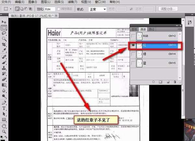Click Channels panel scrollbar down arrow
The image size is (195, 141).
(180, 78)
